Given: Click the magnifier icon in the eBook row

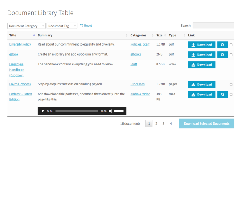Looking at the screenshot, I should [222, 55].
